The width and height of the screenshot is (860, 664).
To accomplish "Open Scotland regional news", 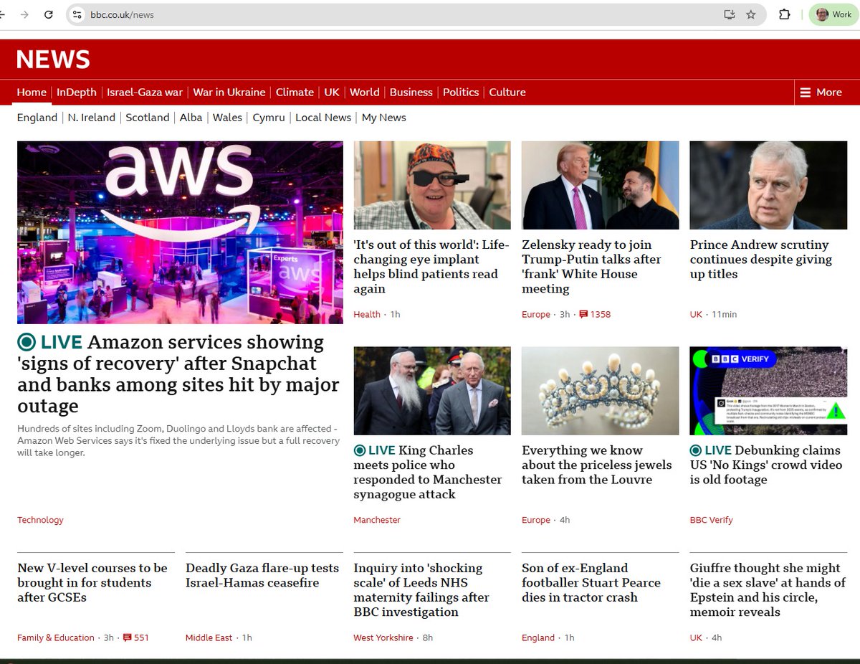I will point(148,118).
